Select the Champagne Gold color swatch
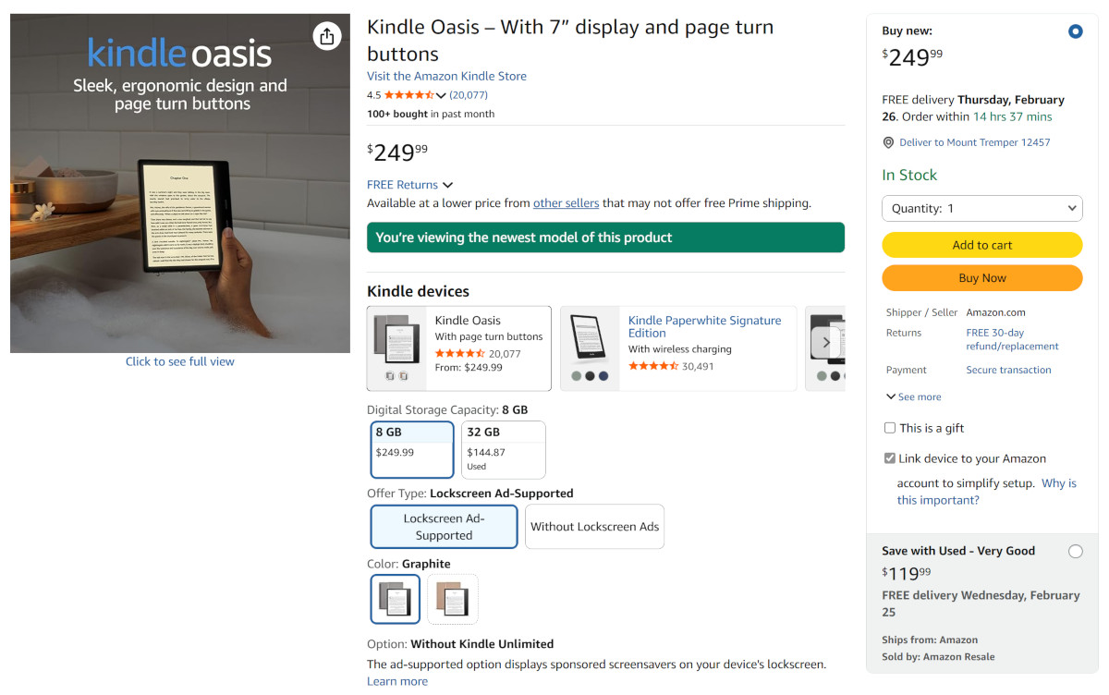The width and height of the screenshot is (1109, 695). 453,599
